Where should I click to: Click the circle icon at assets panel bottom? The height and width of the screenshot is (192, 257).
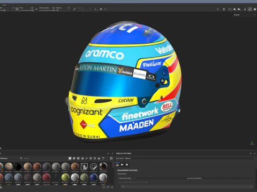pos(104,187)
